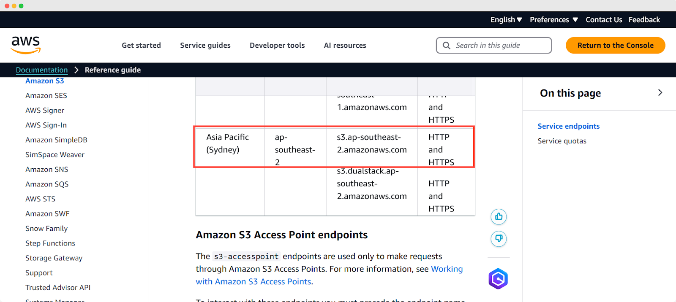
Task: Select Snow Family in the sidebar
Action: point(46,228)
